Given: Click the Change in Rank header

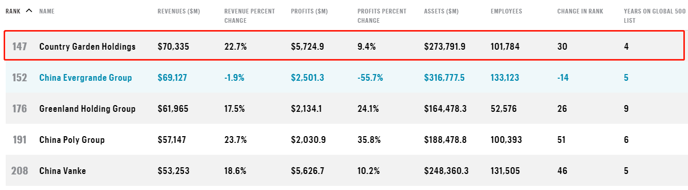Looking at the screenshot, I should pyautogui.click(x=580, y=11).
